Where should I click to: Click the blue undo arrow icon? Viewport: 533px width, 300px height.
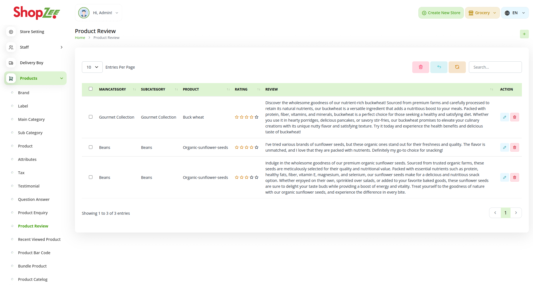point(439,67)
